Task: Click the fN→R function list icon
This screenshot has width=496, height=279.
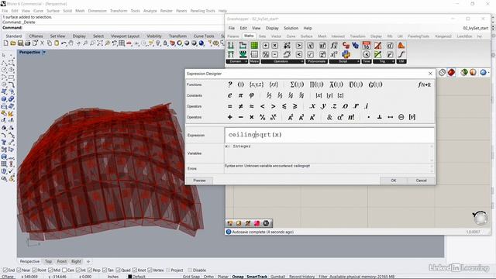Action: [424, 84]
